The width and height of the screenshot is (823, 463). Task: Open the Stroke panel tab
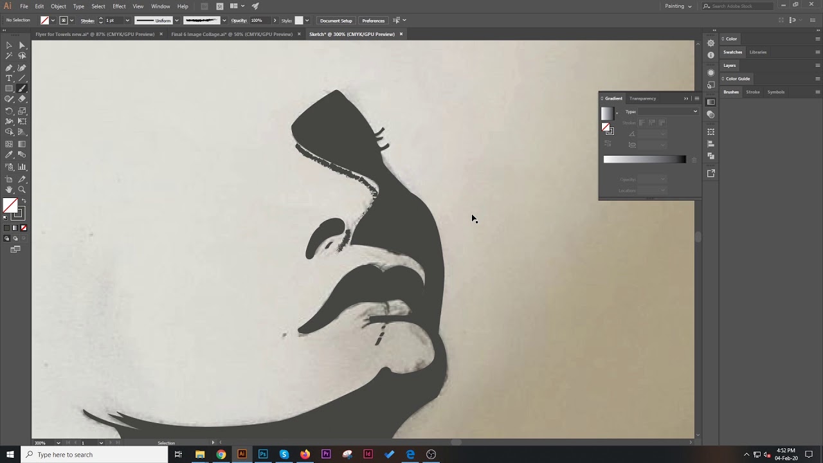(x=752, y=92)
